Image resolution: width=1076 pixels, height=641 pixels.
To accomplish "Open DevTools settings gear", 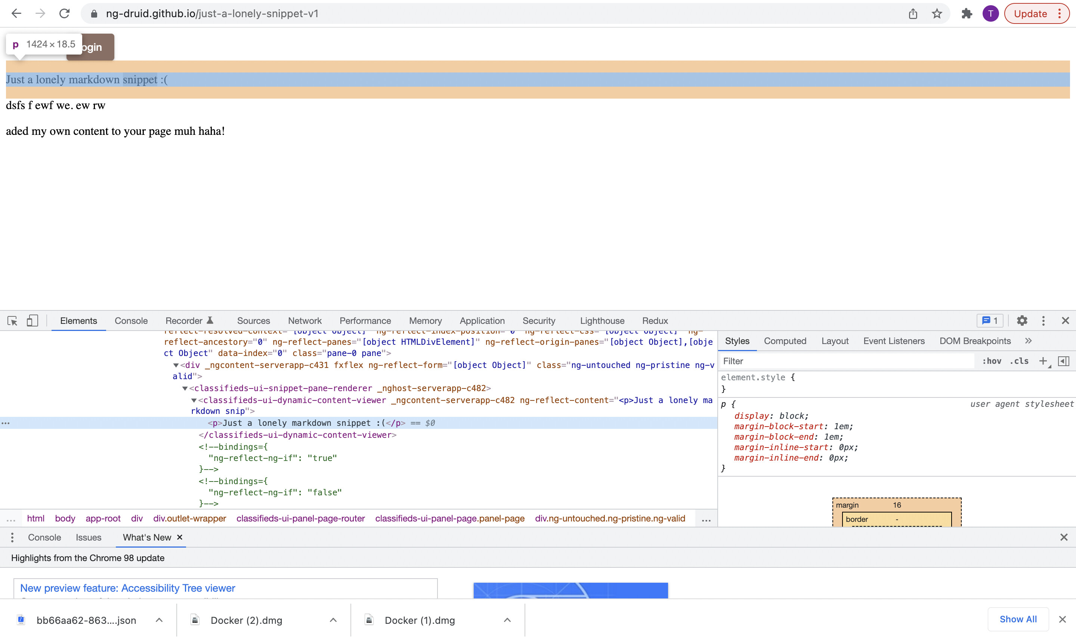I will click(1021, 320).
